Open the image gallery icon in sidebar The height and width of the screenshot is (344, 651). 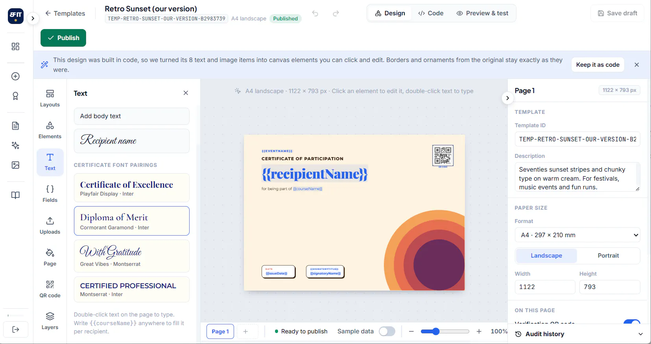point(15,165)
